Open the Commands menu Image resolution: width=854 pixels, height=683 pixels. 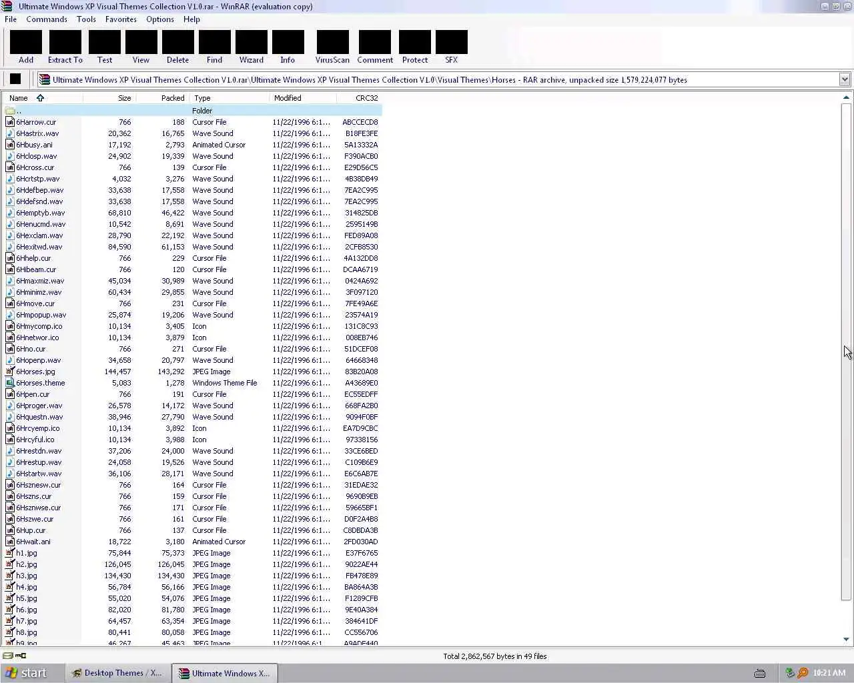pyautogui.click(x=47, y=19)
